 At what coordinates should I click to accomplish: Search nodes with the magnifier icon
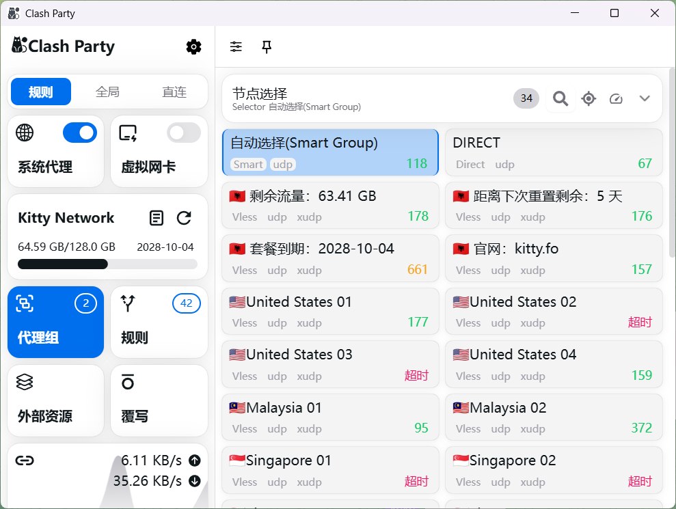pos(560,98)
